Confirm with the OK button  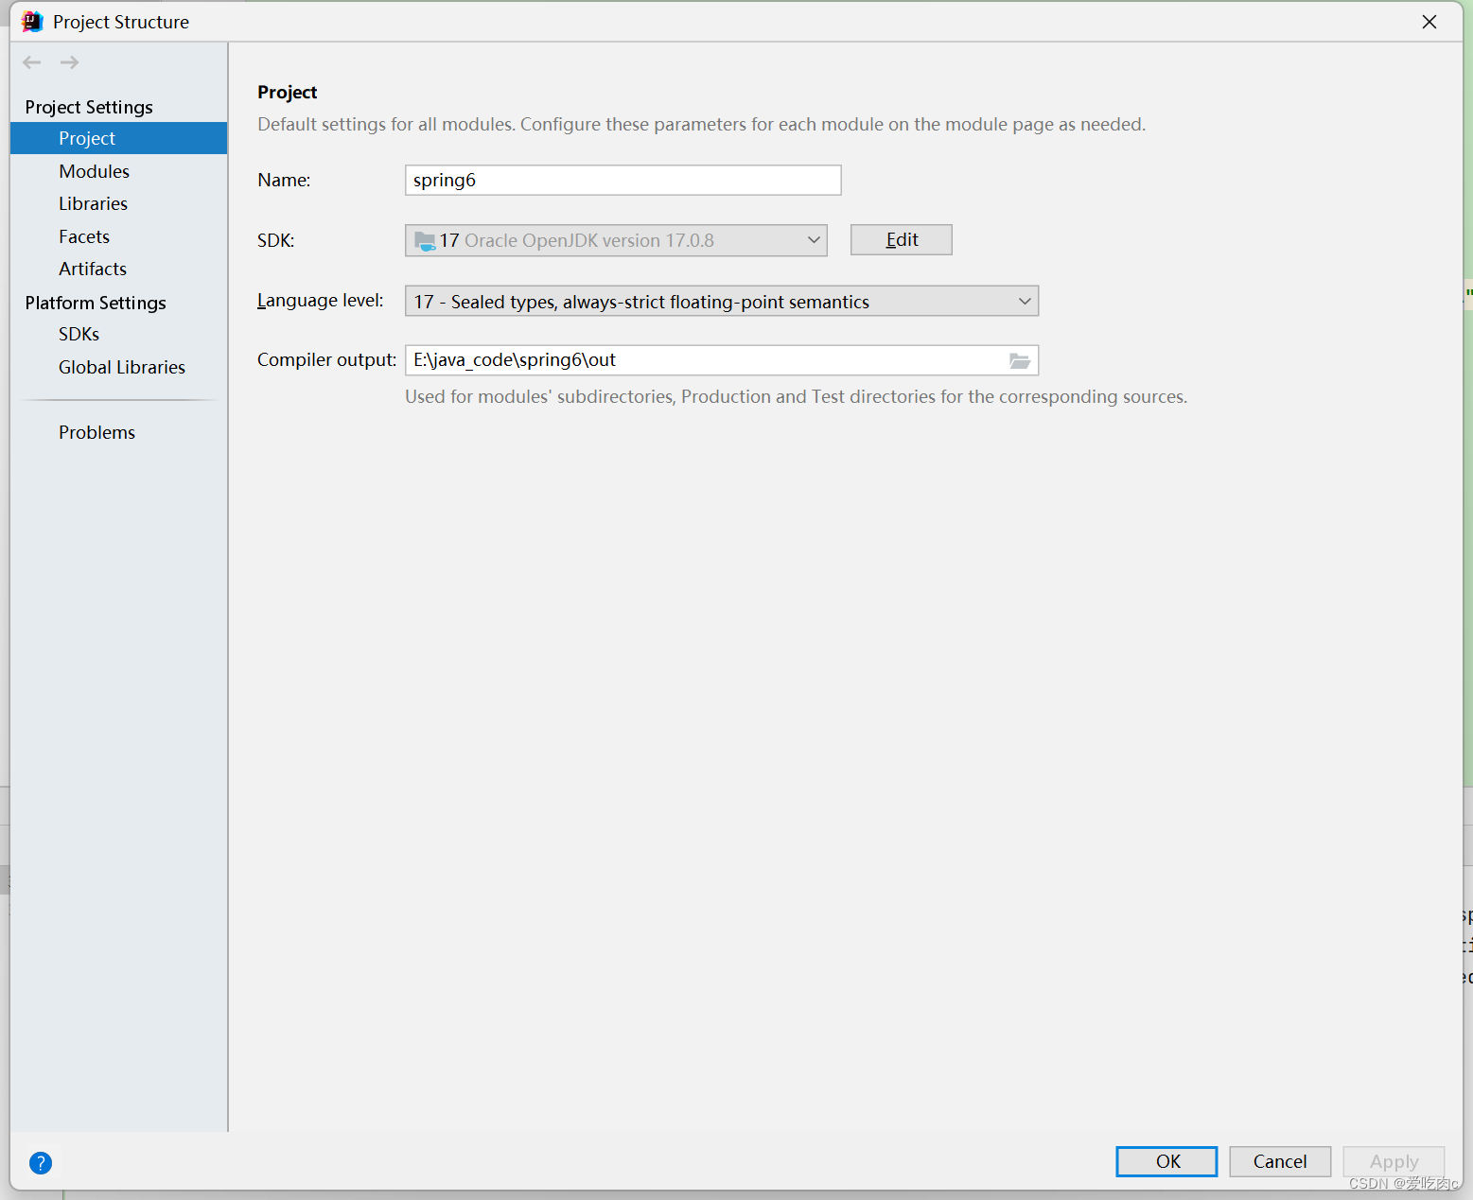coord(1166,1161)
